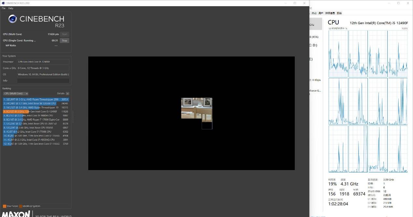Select the Cores x GHz field
The width and height of the screenshot is (413, 217).
tap(43, 68)
